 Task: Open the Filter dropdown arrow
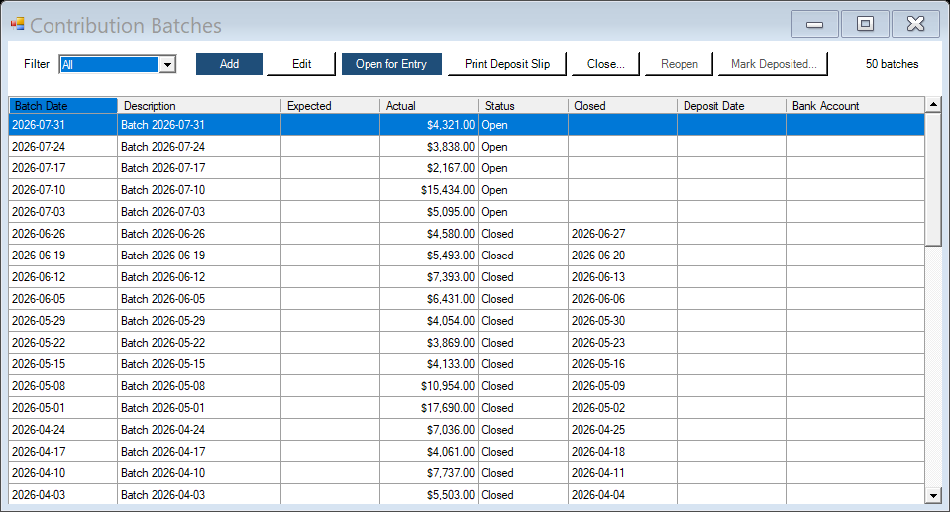click(167, 64)
